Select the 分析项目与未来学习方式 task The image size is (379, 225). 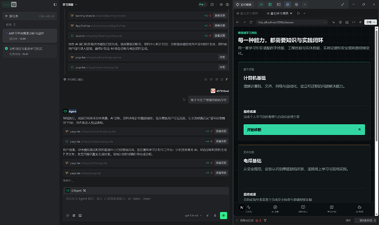click(x=30, y=51)
